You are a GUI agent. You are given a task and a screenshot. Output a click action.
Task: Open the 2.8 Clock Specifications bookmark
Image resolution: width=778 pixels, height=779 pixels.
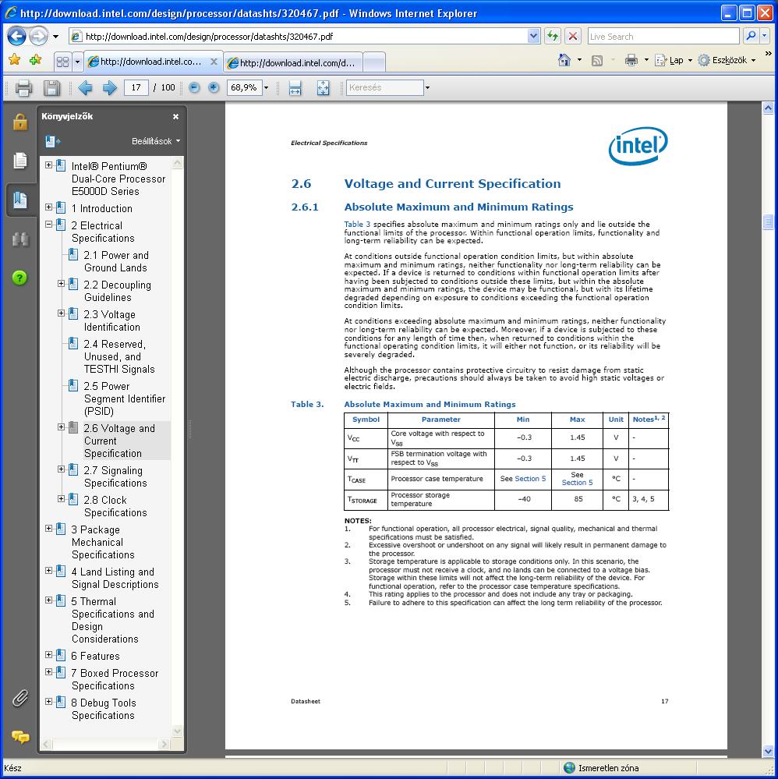pyautogui.click(x=115, y=506)
